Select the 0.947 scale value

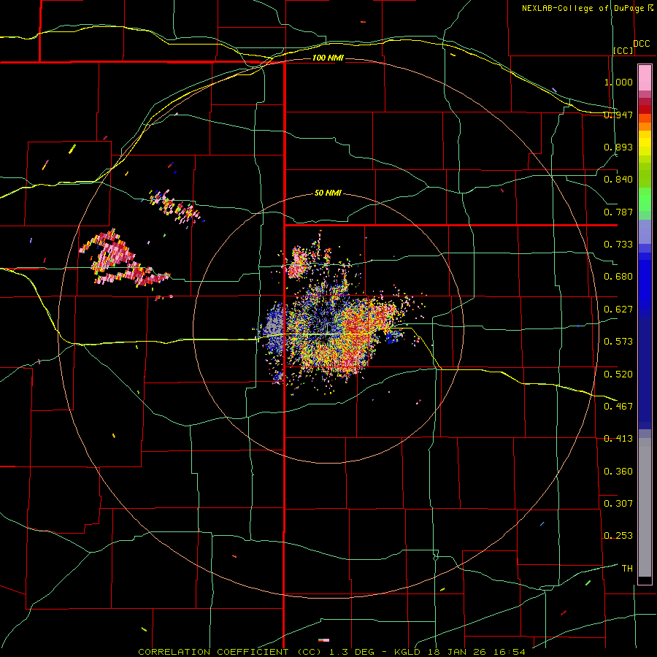coord(618,115)
